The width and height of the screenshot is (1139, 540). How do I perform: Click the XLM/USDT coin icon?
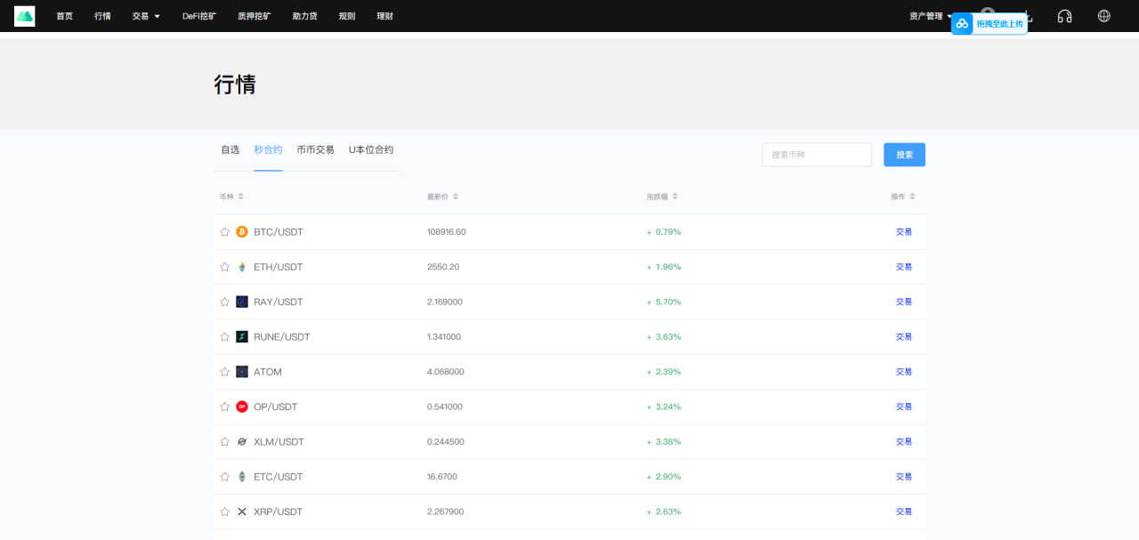point(242,442)
